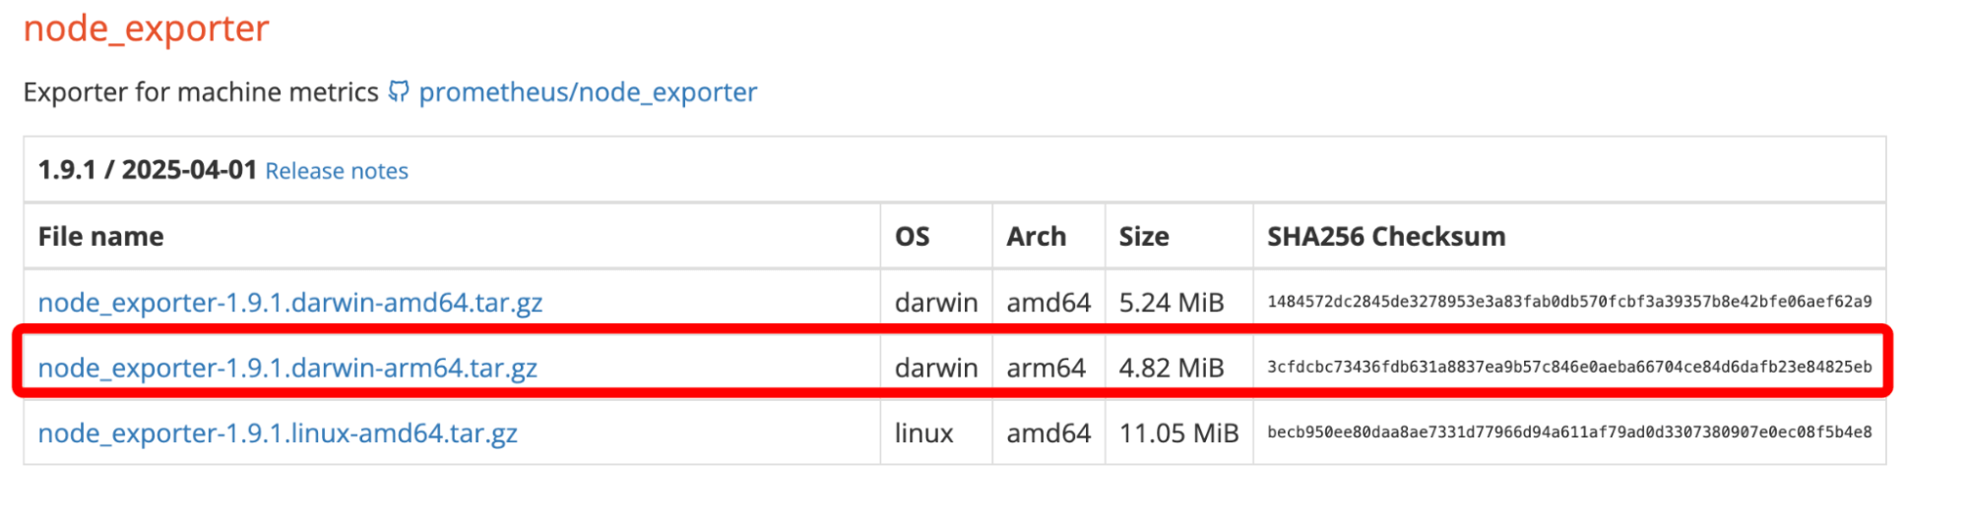Download node_exporter-1.9.1.darwin-arm64.tar.gz
This screenshot has height=519, width=1968.
[287, 368]
